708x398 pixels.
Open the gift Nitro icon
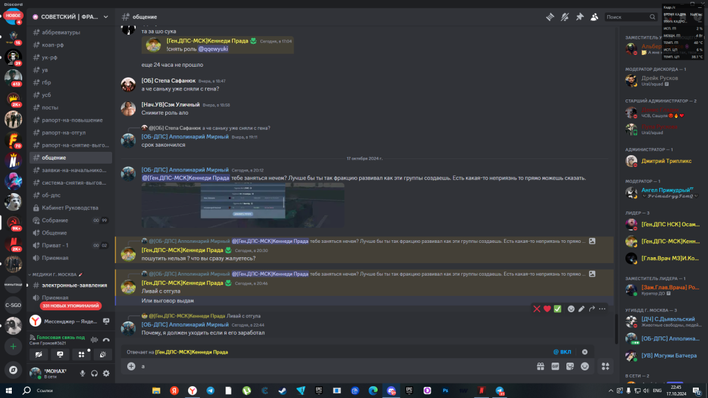tap(540, 367)
